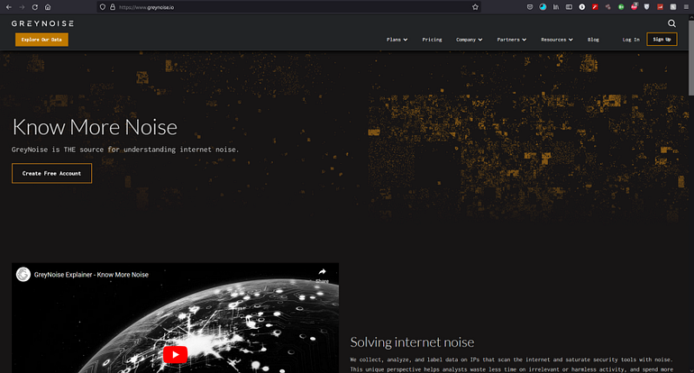Go to the browser home page icon
Viewport: 694px width, 373px height.
[x=48, y=7]
